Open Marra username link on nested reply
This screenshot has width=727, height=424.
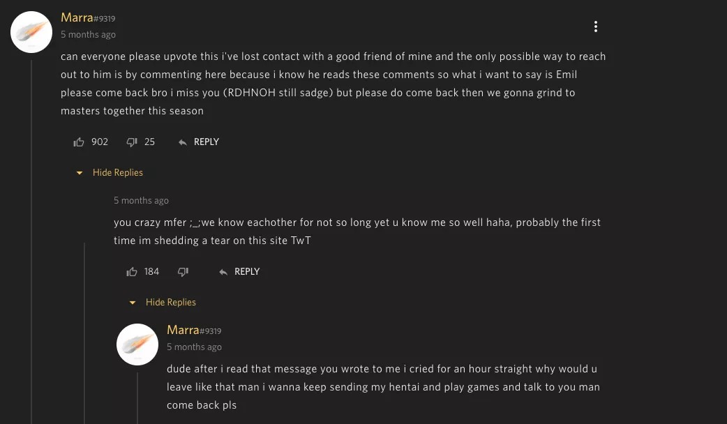[x=183, y=330]
